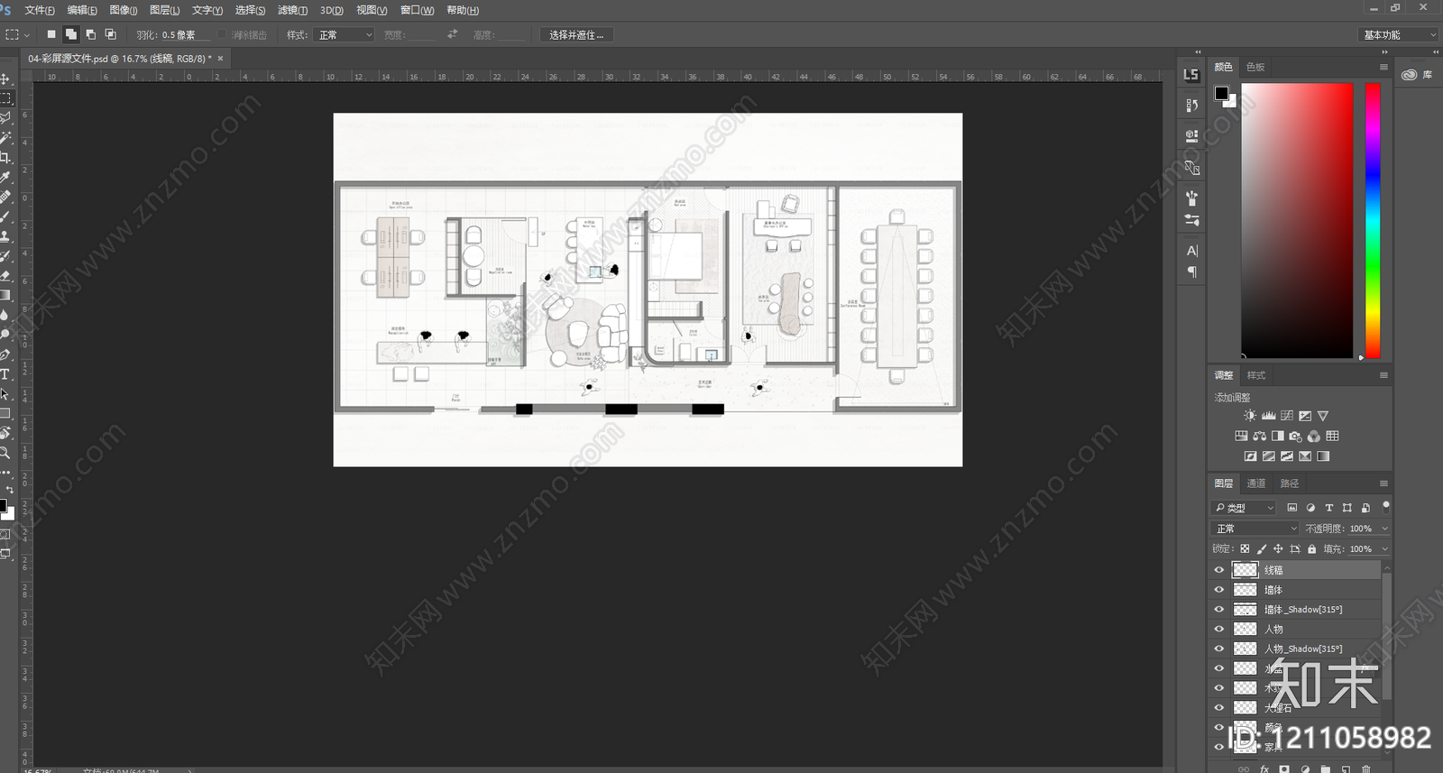This screenshot has height=773, width=1443.
Task: Click the rainbow hue slider bar
Action: [x=1372, y=221]
